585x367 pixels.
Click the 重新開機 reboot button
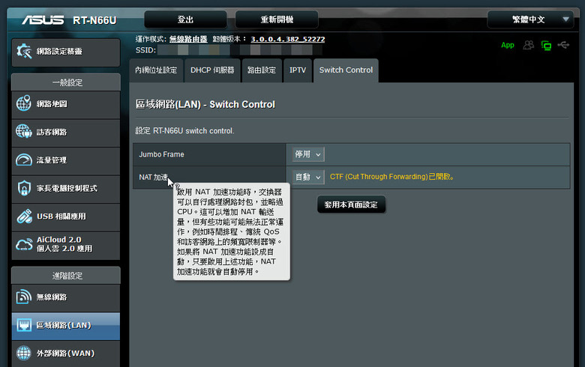click(x=277, y=19)
